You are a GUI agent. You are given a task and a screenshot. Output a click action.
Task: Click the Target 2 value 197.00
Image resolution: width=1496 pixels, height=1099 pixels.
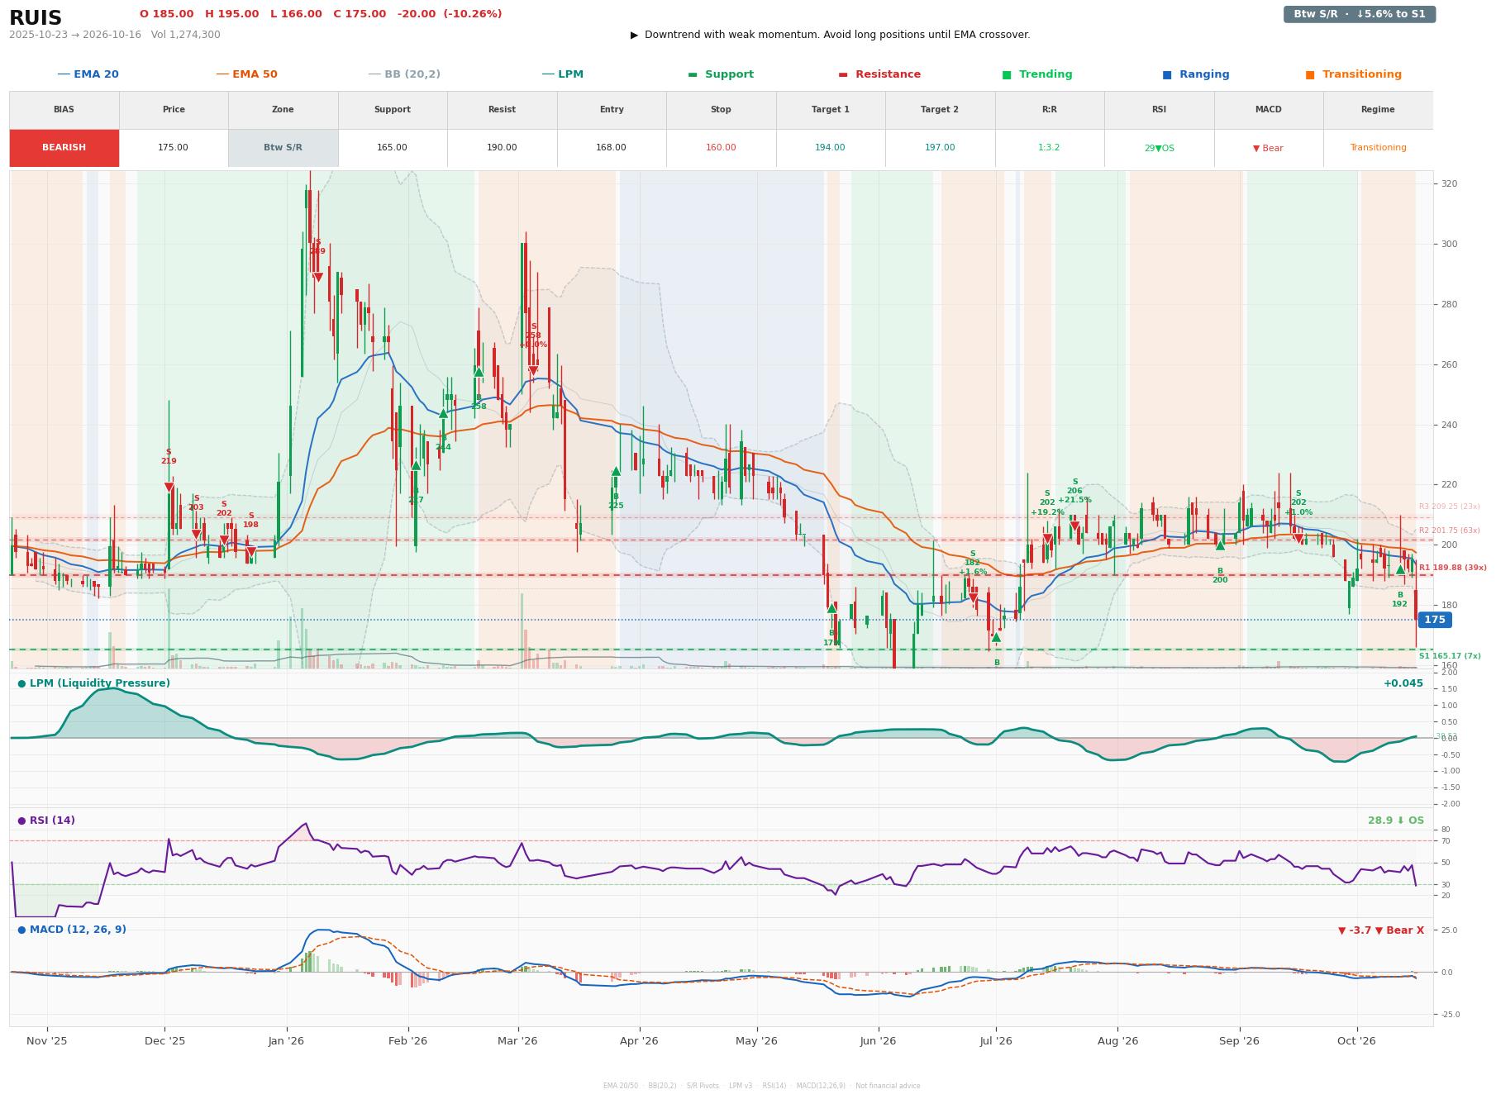pos(940,148)
